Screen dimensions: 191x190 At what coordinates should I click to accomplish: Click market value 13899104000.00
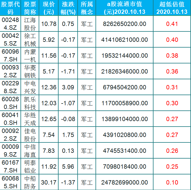[124, 119]
